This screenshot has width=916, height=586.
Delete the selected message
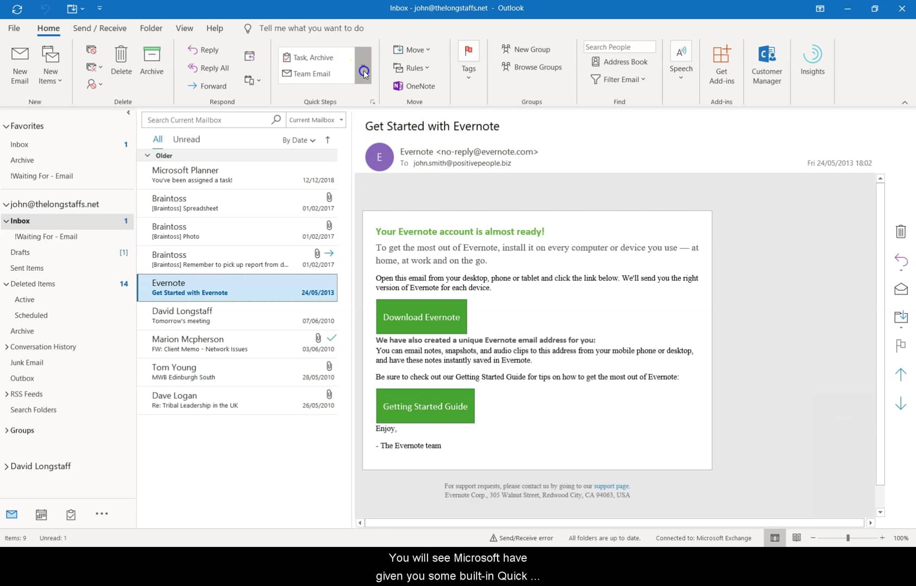coord(121,61)
